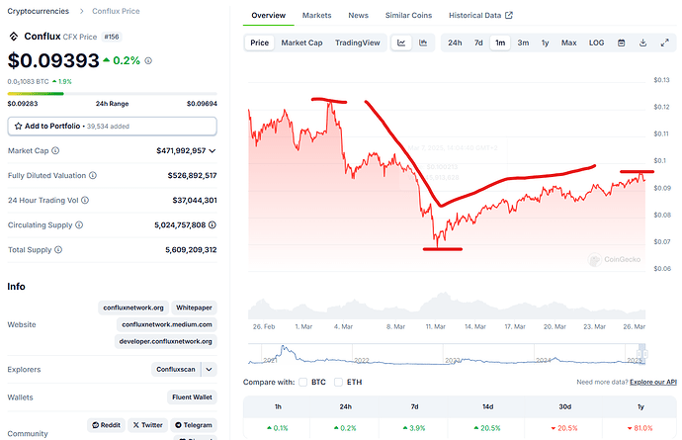Select the 1y time range

[545, 43]
